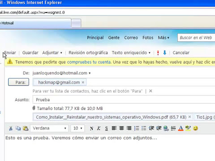Expand the Texto enriquecido menu
Viewport: 215px width, 161px height.
pyautogui.click(x=131, y=53)
